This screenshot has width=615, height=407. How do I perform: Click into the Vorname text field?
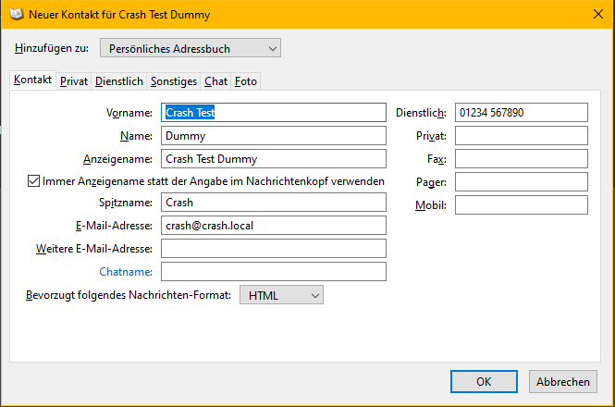coord(273,112)
